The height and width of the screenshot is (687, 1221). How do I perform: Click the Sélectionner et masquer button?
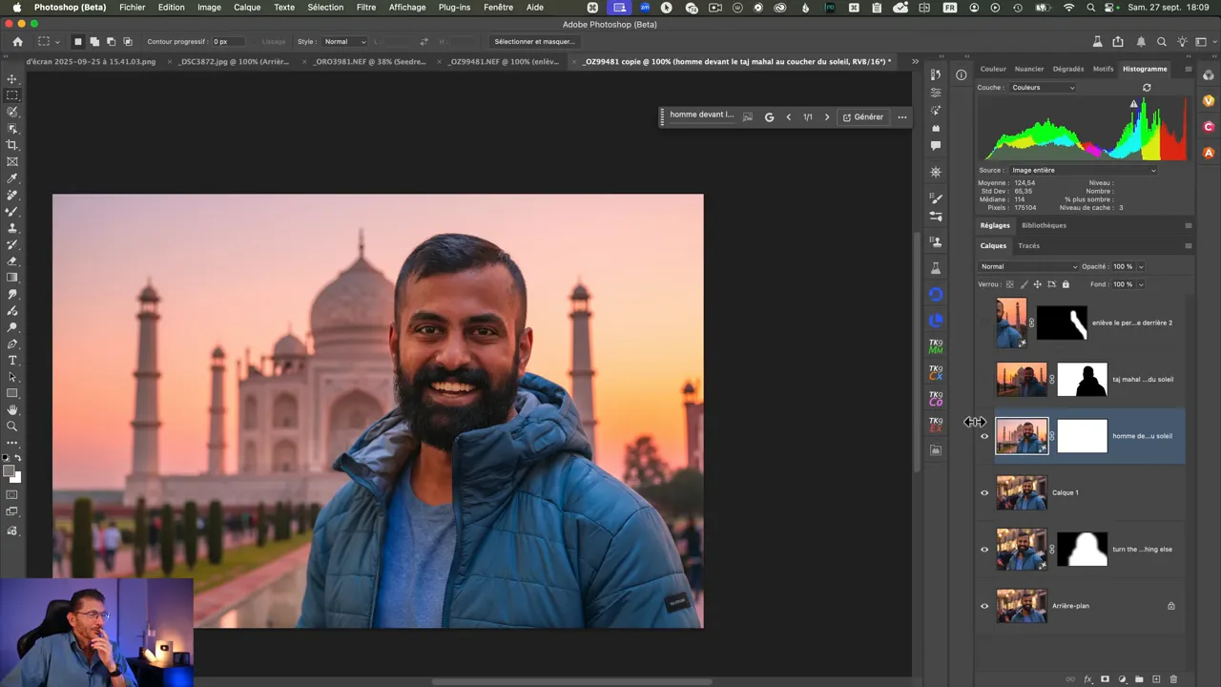click(x=534, y=42)
